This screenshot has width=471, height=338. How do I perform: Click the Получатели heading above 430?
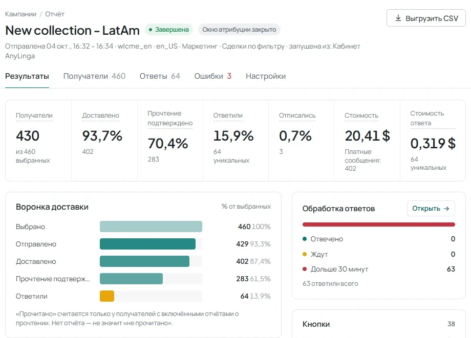click(x=34, y=116)
